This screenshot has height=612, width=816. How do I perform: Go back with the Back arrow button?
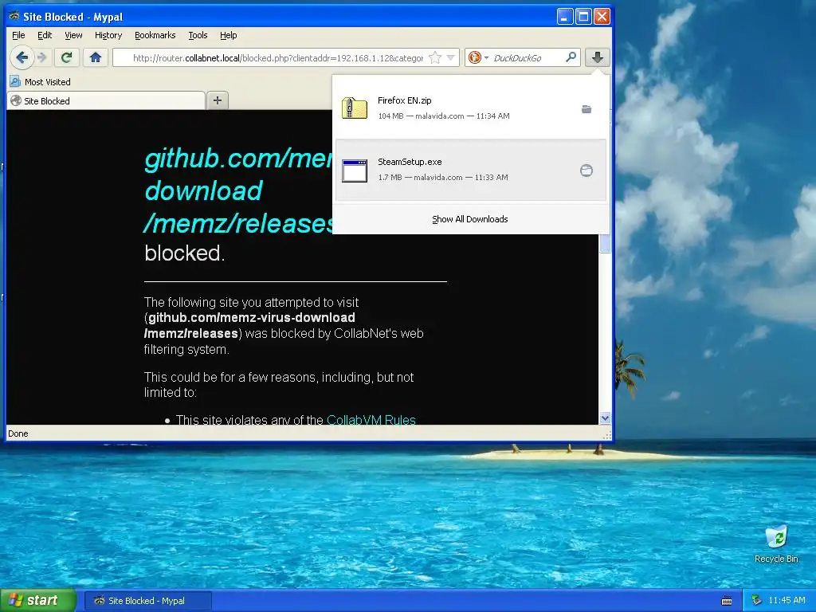point(22,57)
